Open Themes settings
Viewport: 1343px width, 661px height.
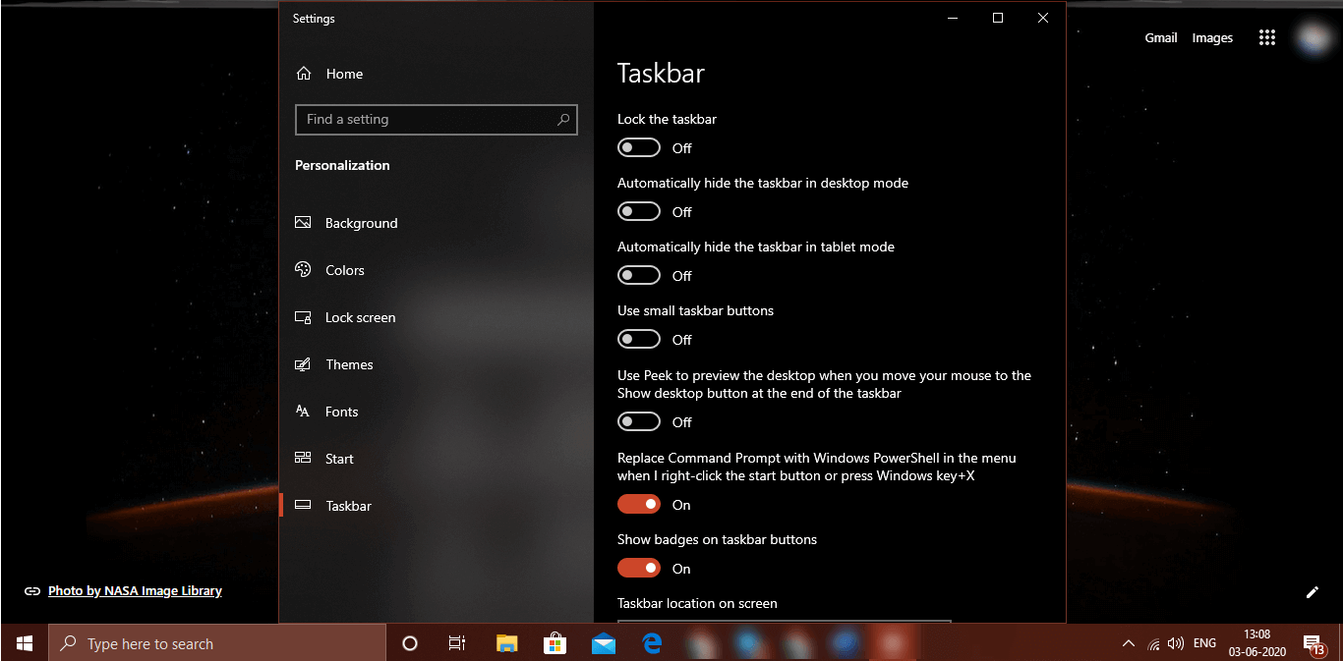coord(350,364)
